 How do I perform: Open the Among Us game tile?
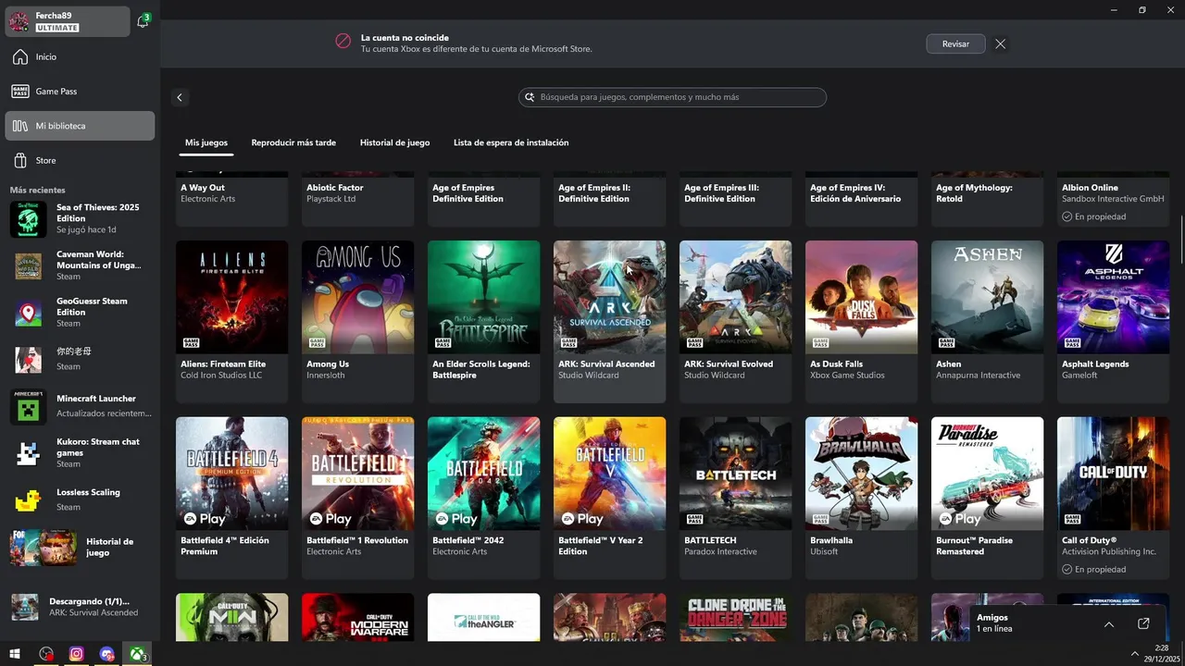point(357,321)
